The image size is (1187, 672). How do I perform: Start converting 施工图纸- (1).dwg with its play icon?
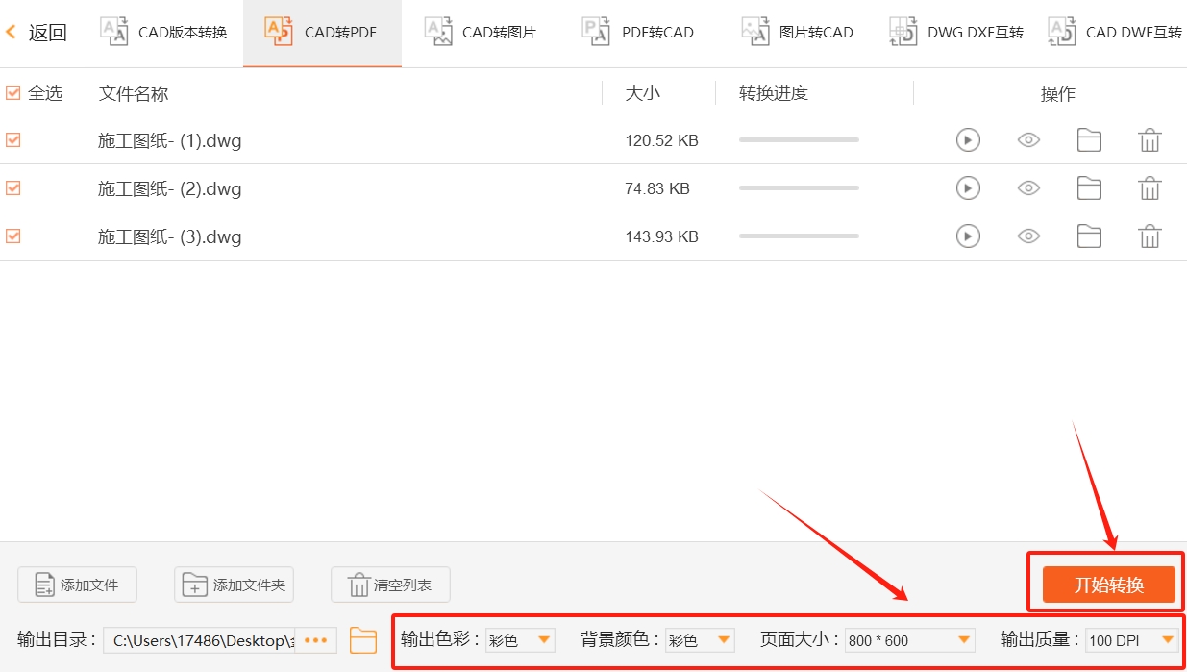[968, 139]
